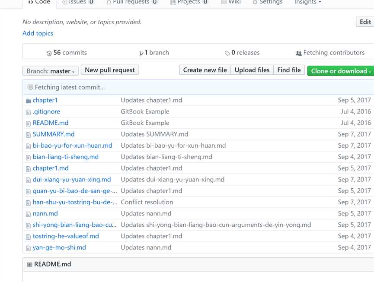
Task: Open the Branch: master dropdown
Action: pyautogui.click(x=50, y=71)
